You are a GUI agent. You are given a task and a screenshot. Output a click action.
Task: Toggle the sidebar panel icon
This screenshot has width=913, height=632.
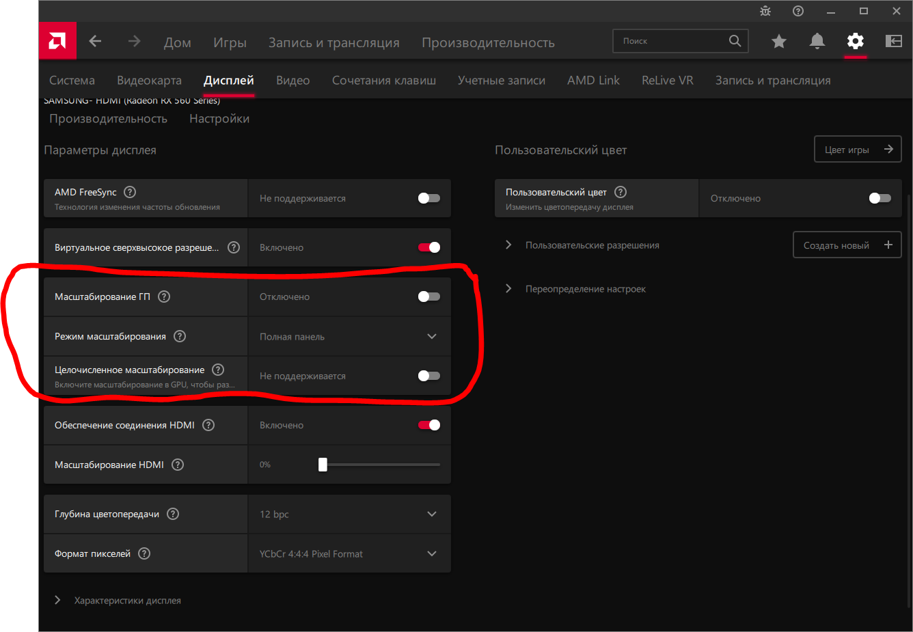point(893,41)
